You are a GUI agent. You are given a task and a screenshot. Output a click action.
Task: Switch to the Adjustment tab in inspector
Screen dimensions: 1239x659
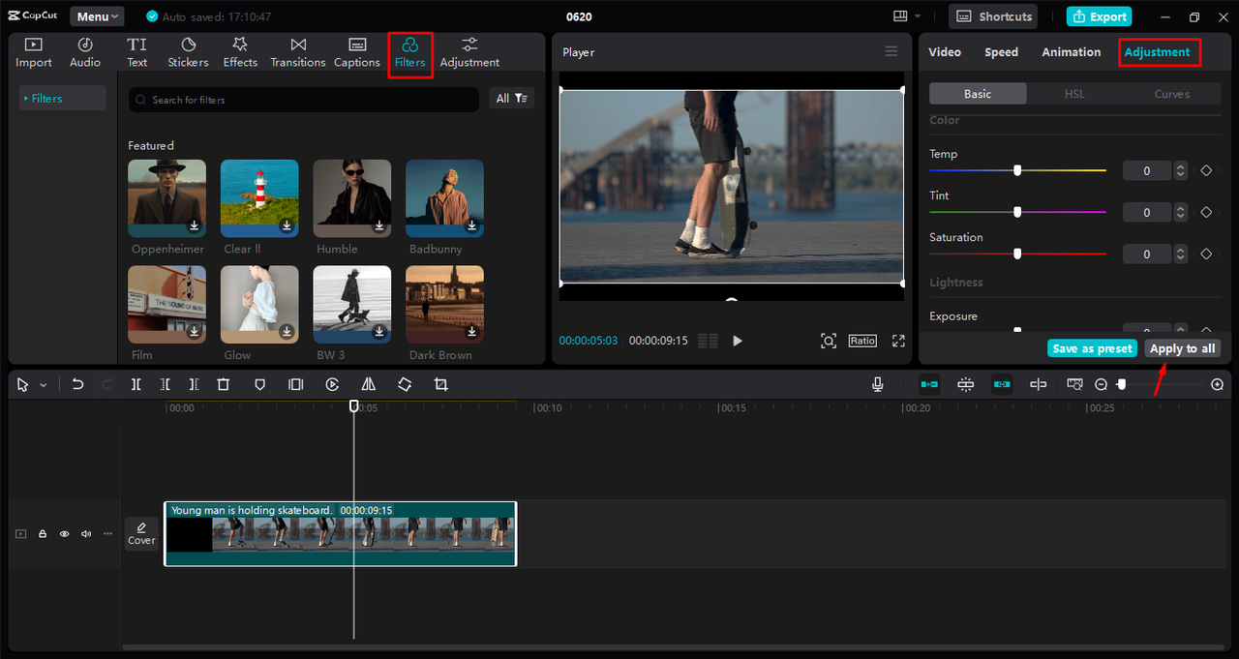coord(1159,52)
